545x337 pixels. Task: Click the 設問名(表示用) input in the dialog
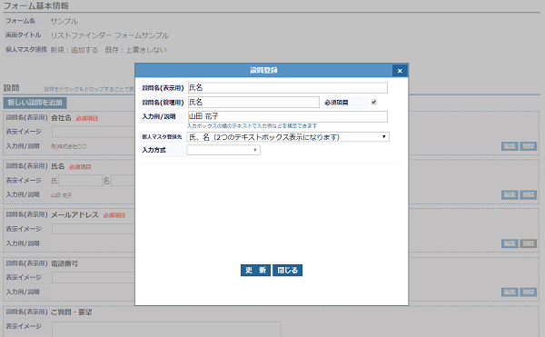click(x=287, y=87)
